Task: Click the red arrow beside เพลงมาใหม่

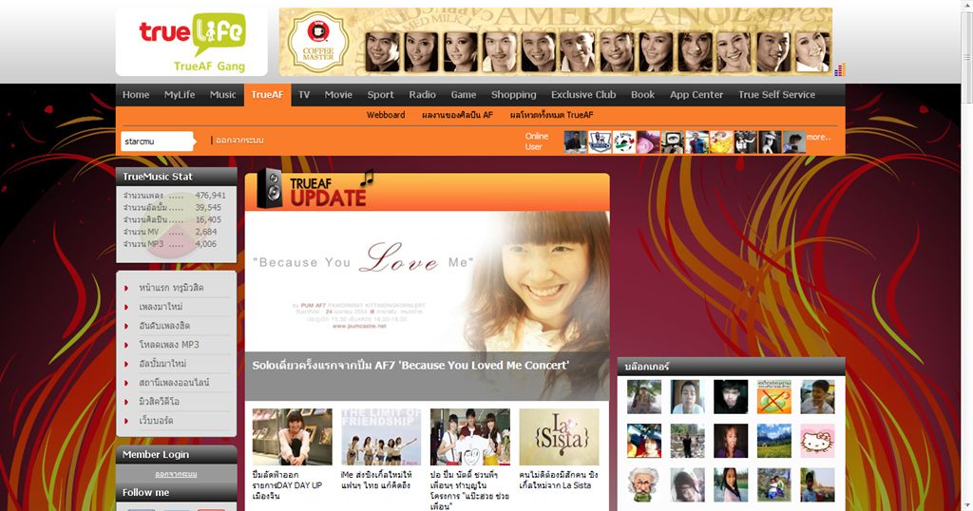Action: [126, 307]
